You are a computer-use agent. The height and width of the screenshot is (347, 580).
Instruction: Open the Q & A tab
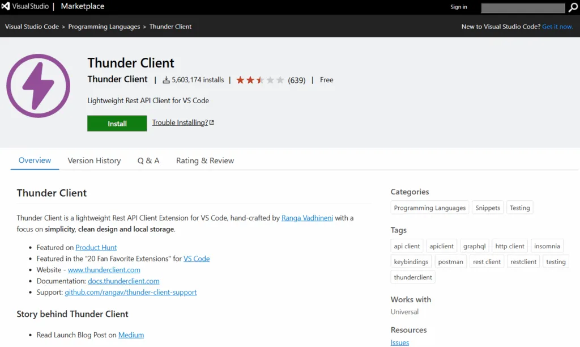click(148, 160)
